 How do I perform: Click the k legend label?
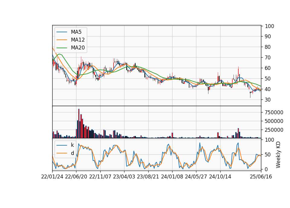pyautogui.click(x=72, y=145)
